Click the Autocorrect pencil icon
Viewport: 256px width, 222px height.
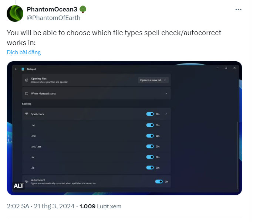click(27, 181)
